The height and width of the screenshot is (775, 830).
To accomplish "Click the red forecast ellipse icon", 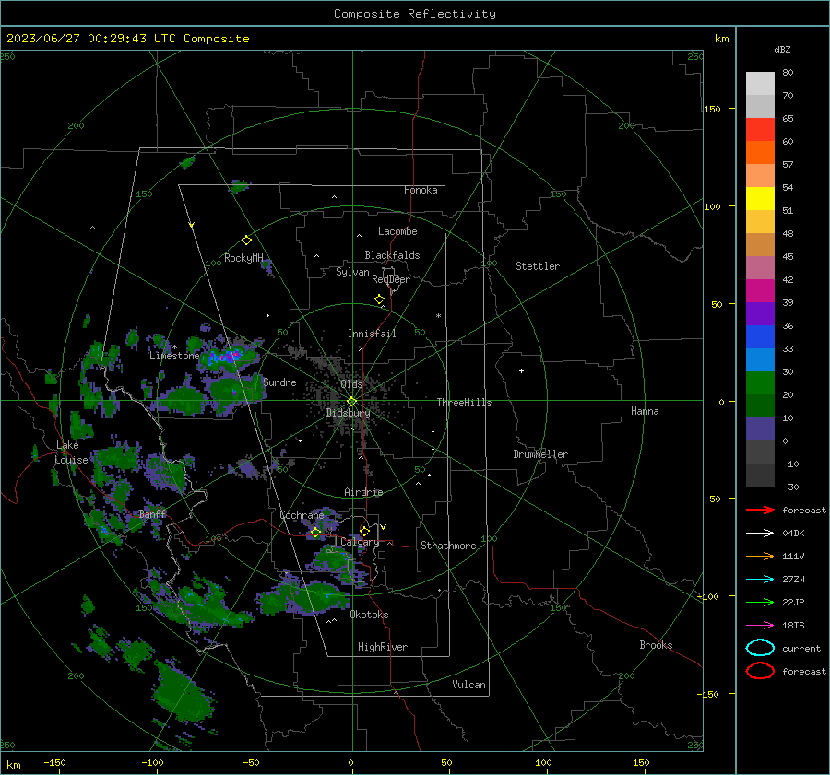I will point(760,671).
